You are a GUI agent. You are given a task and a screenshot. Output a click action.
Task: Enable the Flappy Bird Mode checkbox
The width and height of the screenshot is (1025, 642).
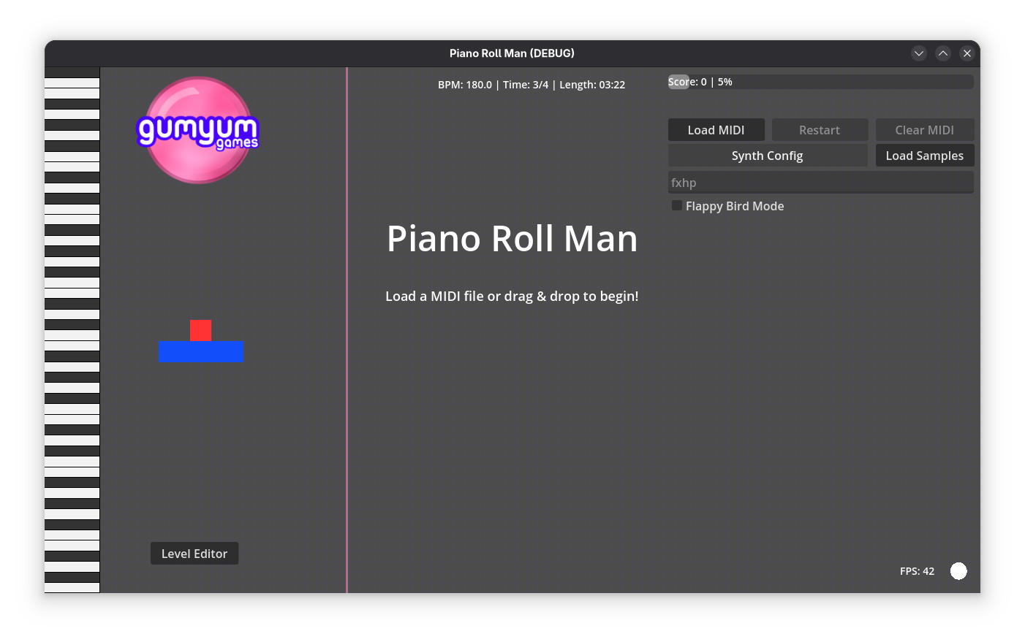[x=677, y=206]
